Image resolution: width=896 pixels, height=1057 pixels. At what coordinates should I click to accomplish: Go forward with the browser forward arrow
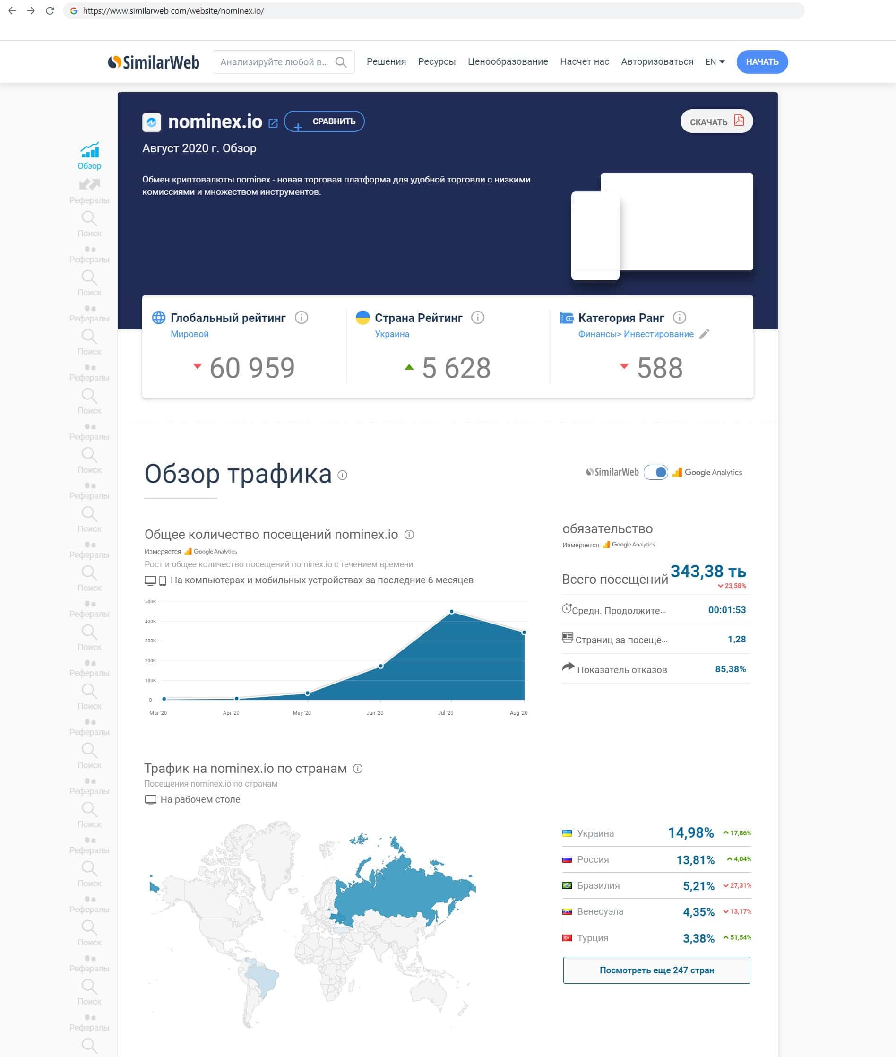pos(31,11)
